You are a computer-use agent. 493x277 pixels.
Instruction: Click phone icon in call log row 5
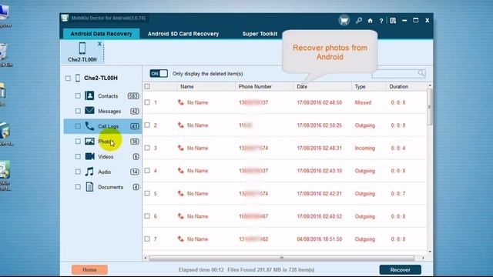[x=181, y=193]
